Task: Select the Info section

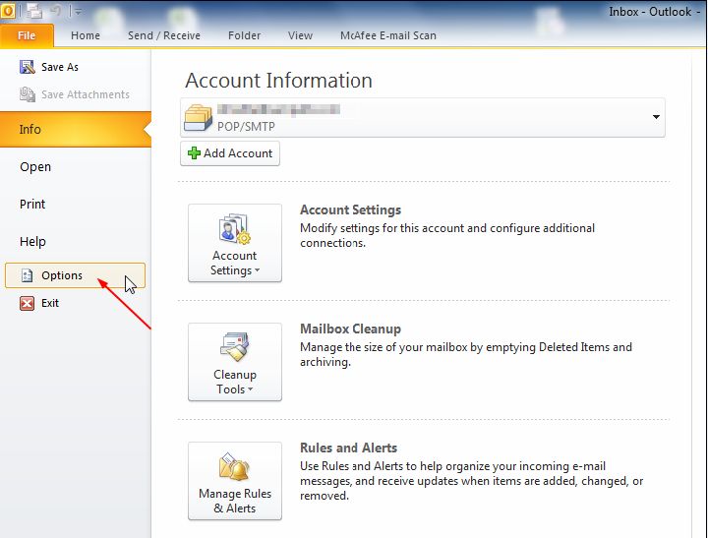Action: (76, 129)
